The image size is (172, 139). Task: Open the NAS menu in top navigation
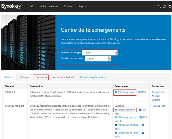coord(31,6)
